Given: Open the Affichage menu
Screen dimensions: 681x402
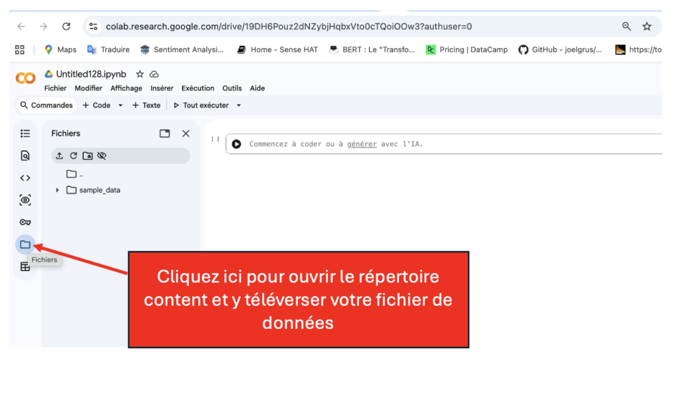Looking at the screenshot, I should [126, 88].
